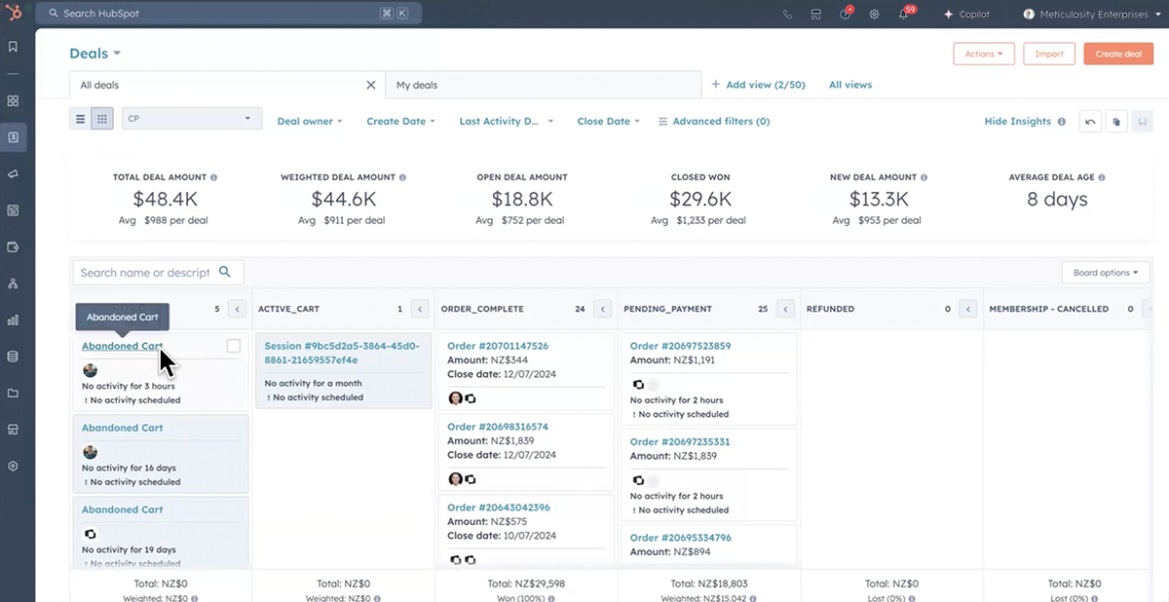Open the settings gear icon
Image resolution: width=1169 pixels, height=602 pixels.
[874, 15]
